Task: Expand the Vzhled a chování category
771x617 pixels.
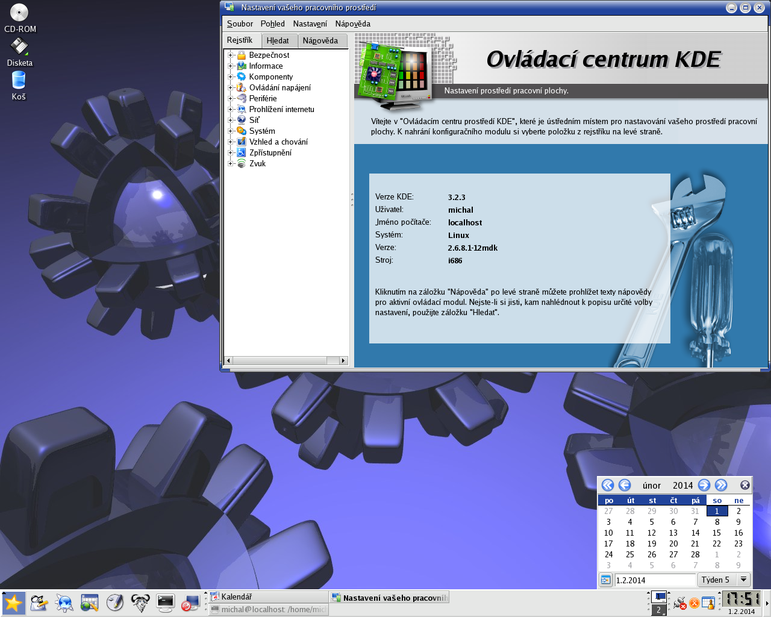Action: click(x=230, y=142)
